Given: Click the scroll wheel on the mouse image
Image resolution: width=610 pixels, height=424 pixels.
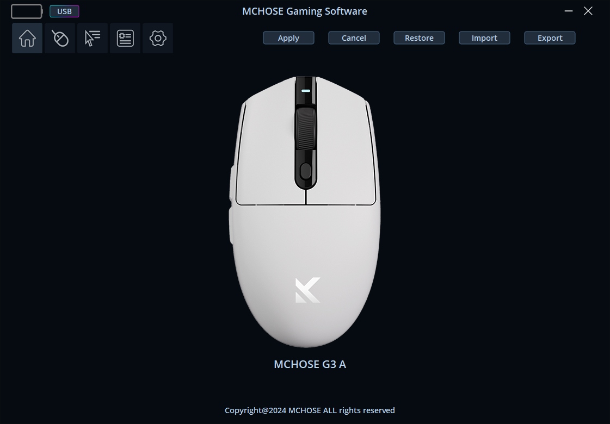Looking at the screenshot, I should click(306, 129).
